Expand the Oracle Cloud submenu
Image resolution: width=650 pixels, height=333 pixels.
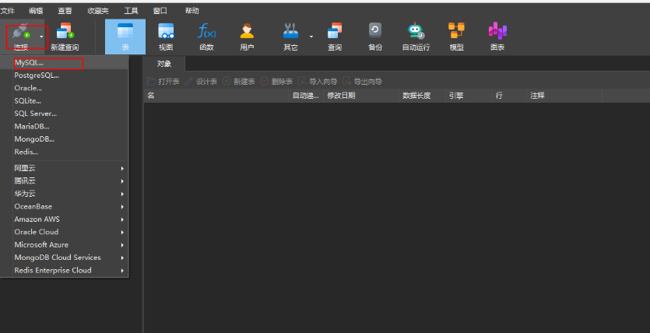click(65, 232)
